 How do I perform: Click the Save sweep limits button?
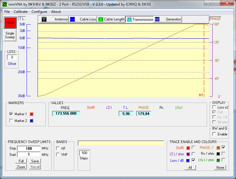pos(35,161)
